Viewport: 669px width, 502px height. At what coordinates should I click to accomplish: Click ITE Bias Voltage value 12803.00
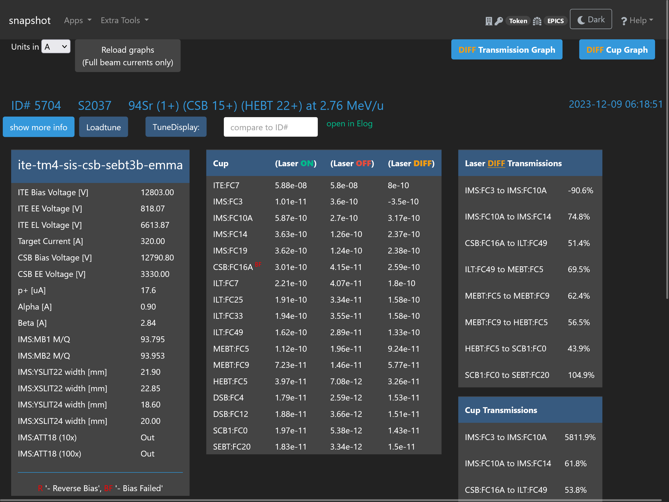tap(157, 192)
